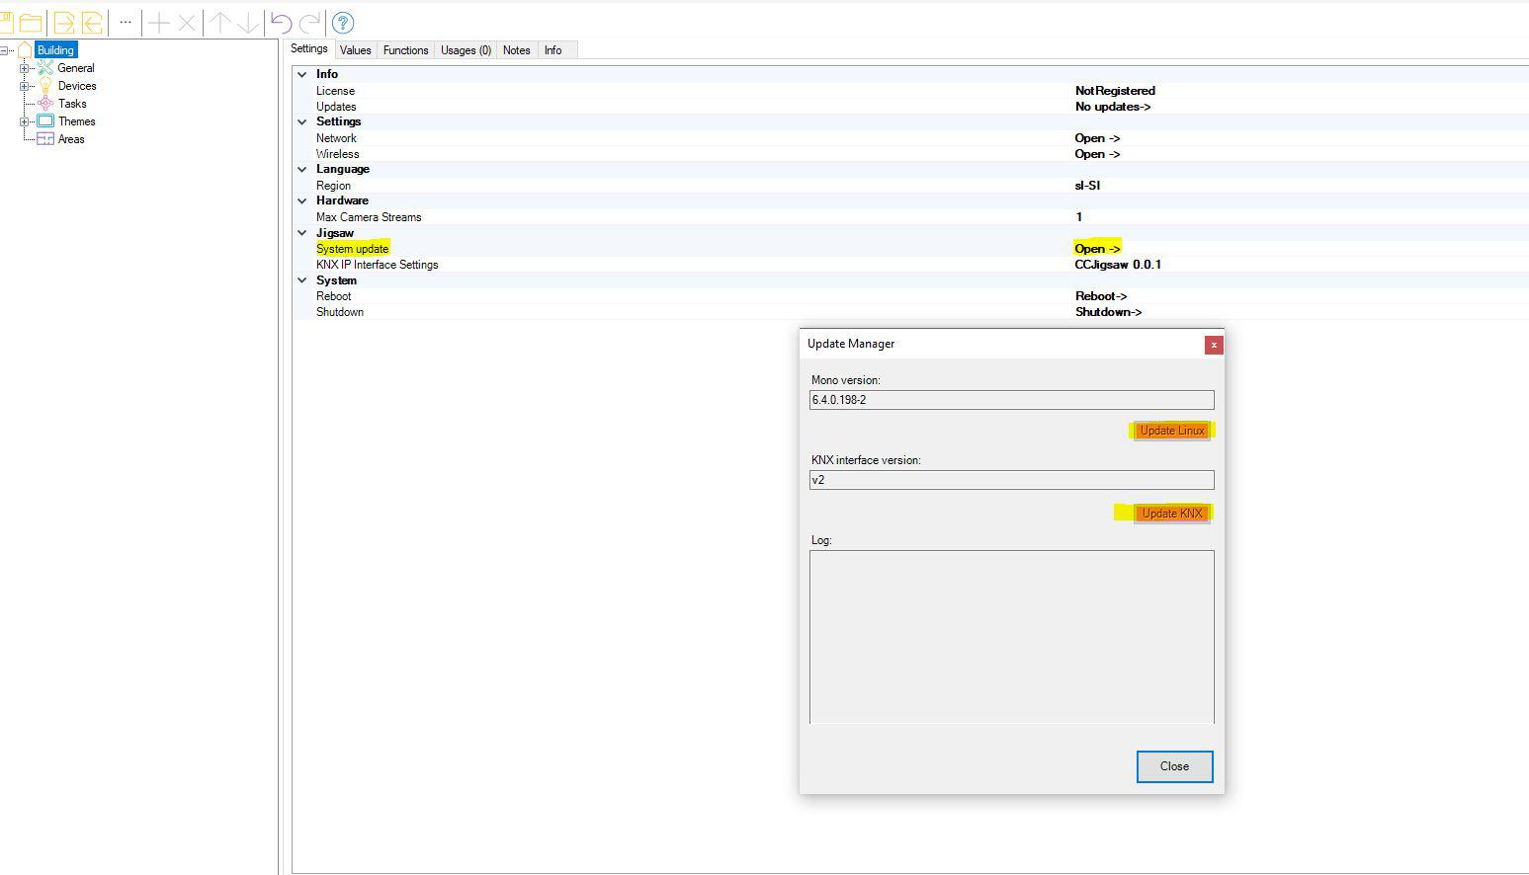The height and width of the screenshot is (875, 1529).
Task: Expand the Themes tree node
Action: (x=25, y=121)
